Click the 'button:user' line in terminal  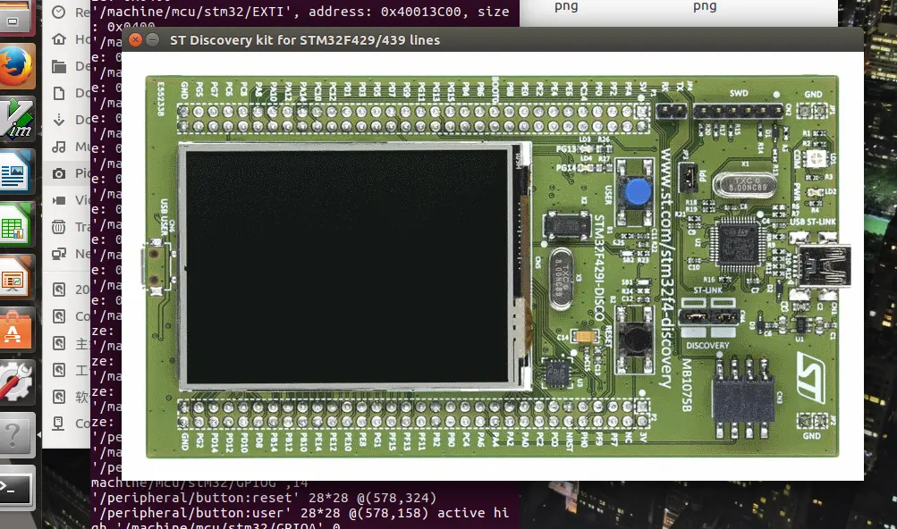pyautogui.click(x=300, y=513)
